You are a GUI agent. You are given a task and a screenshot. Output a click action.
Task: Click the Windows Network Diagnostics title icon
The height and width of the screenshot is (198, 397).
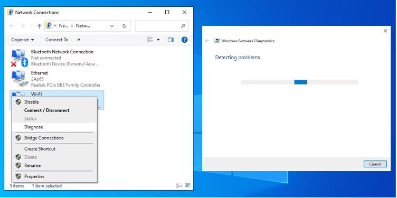pos(217,41)
